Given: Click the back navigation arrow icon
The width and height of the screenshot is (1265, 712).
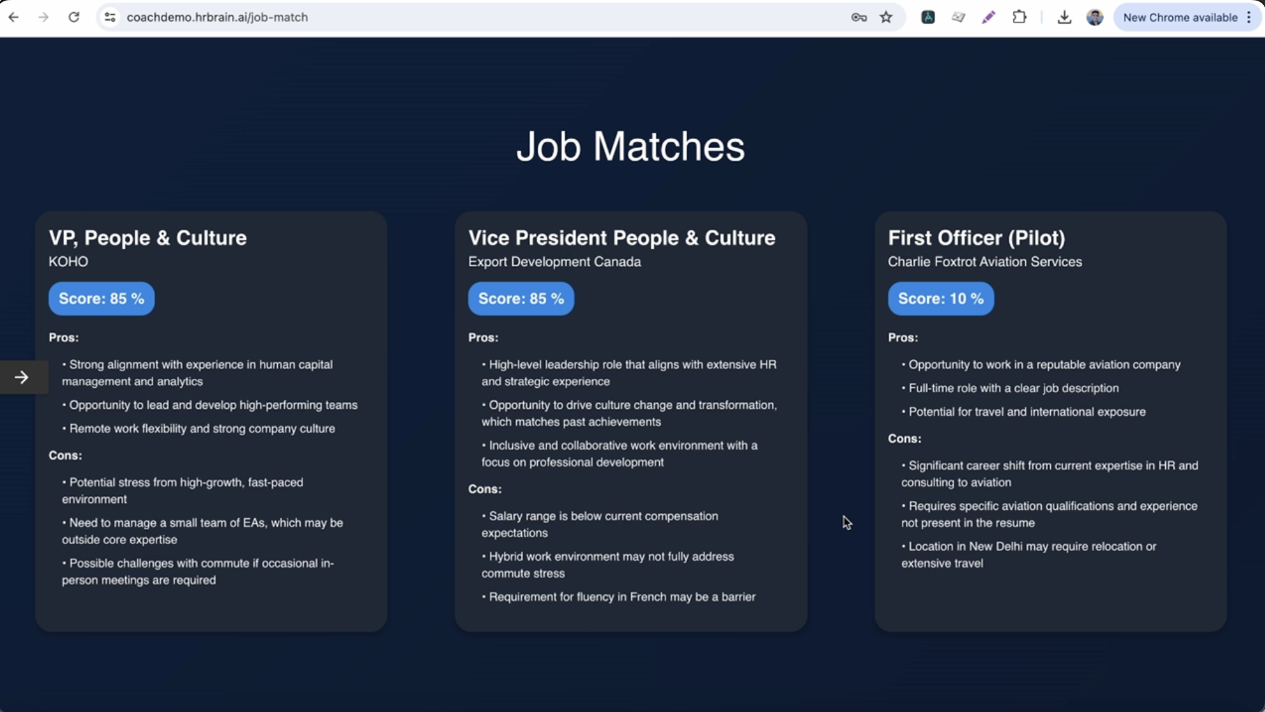Looking at the screenshot, I should pos(13,17).
